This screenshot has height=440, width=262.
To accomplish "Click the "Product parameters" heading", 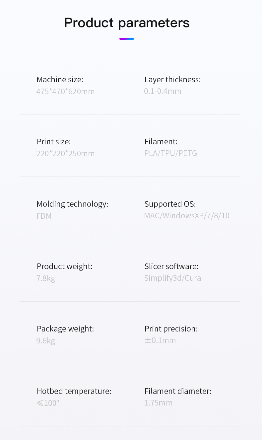I will pyautogui.click(x=127, y=23).
